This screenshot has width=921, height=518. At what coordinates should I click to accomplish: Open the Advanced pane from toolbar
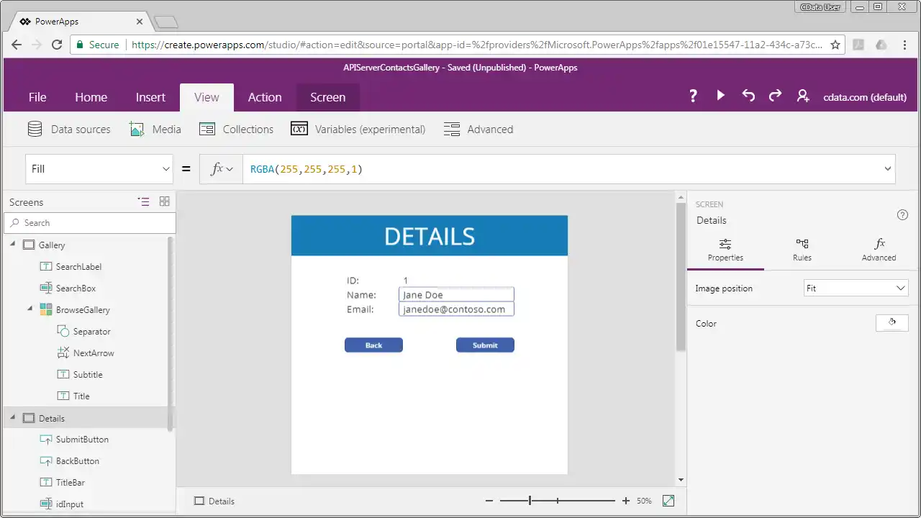pyautogui.click(x=478, y=129)
